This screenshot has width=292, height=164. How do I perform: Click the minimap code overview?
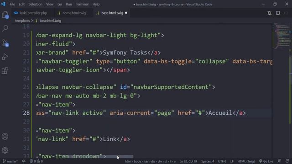[282, 36]
